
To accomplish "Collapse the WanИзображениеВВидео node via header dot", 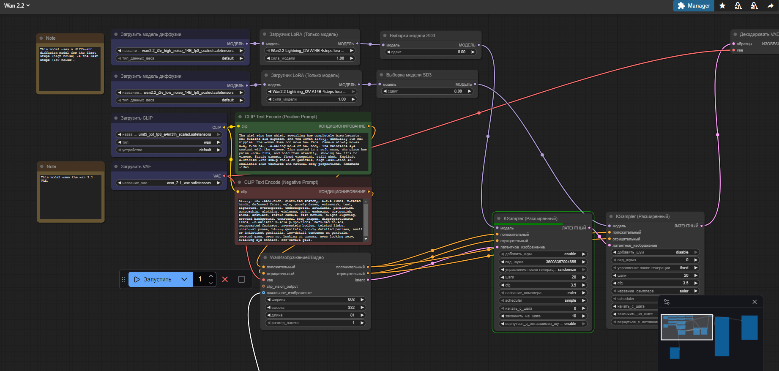I will pos(265,257).
